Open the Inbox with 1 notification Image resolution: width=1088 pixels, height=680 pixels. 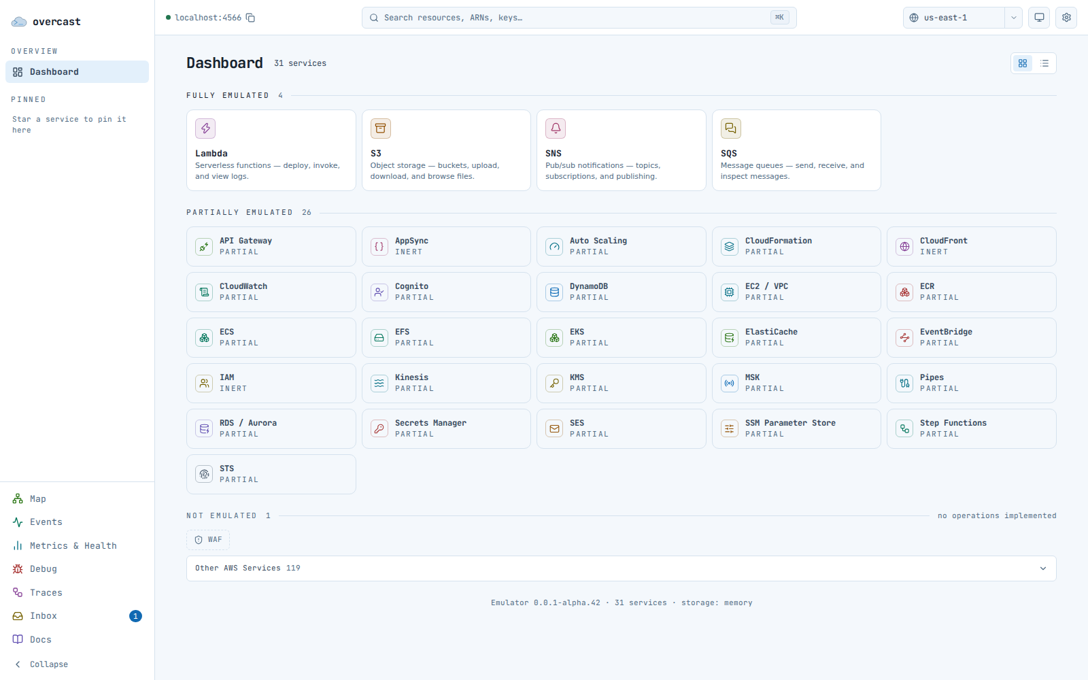tap(77, 616)
